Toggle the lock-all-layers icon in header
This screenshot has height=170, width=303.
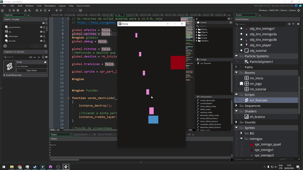(x=46, y=23)
